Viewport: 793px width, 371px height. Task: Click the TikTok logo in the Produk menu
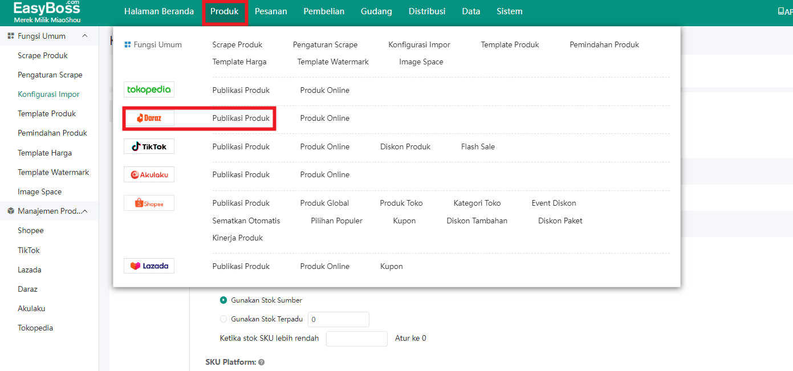click(x=149, y=146)
